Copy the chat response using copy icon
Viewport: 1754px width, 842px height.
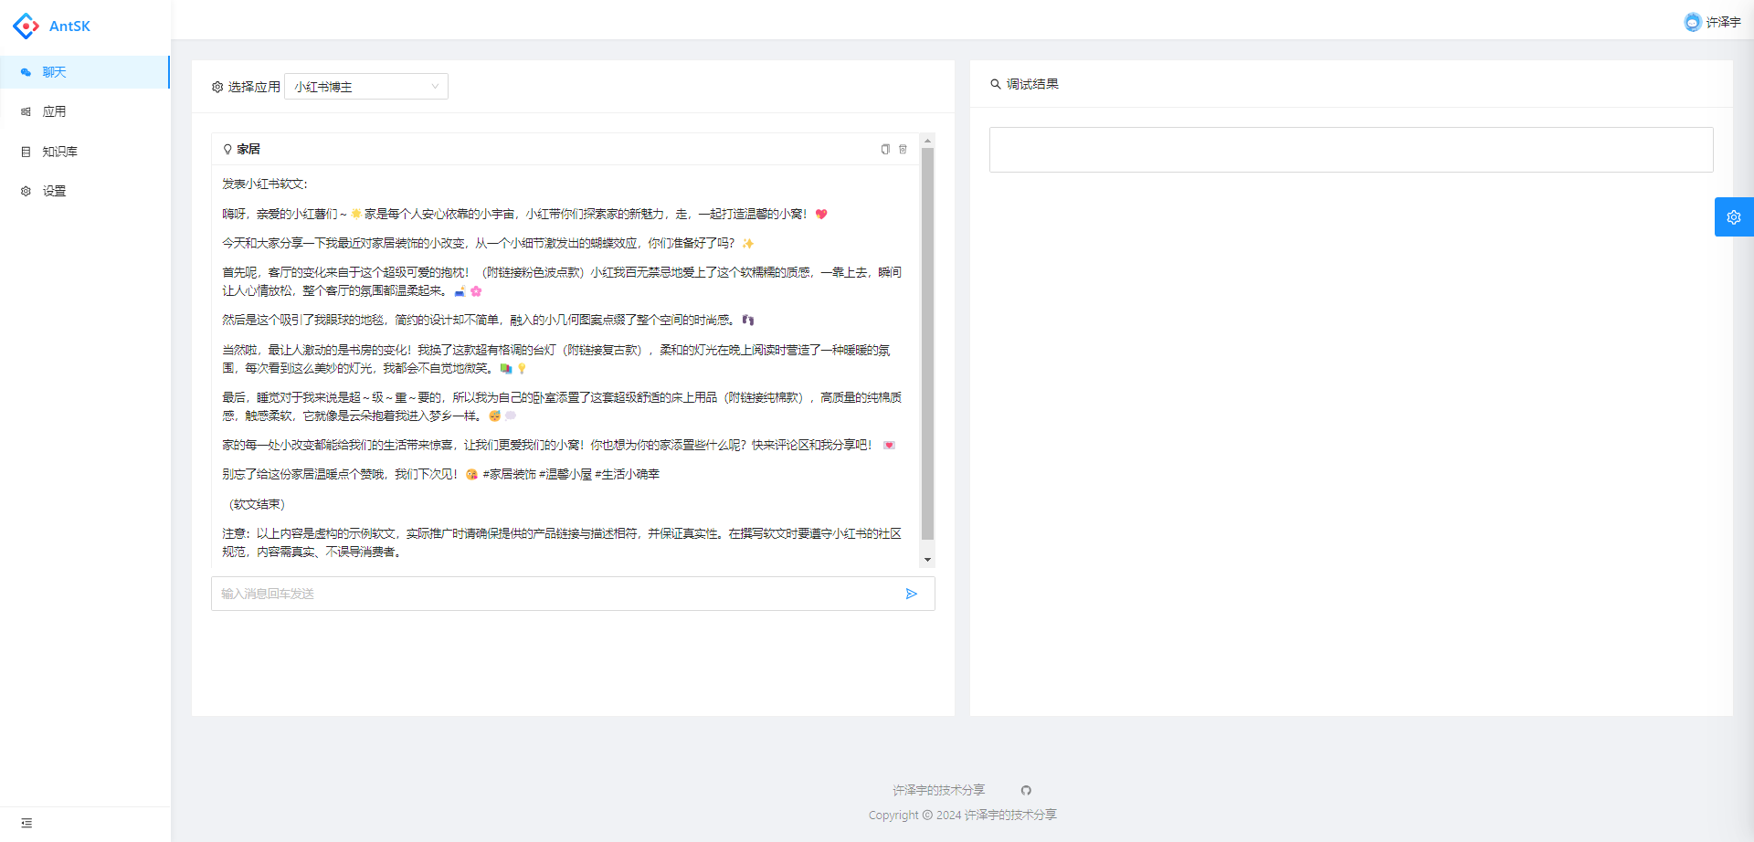(884, 149)
